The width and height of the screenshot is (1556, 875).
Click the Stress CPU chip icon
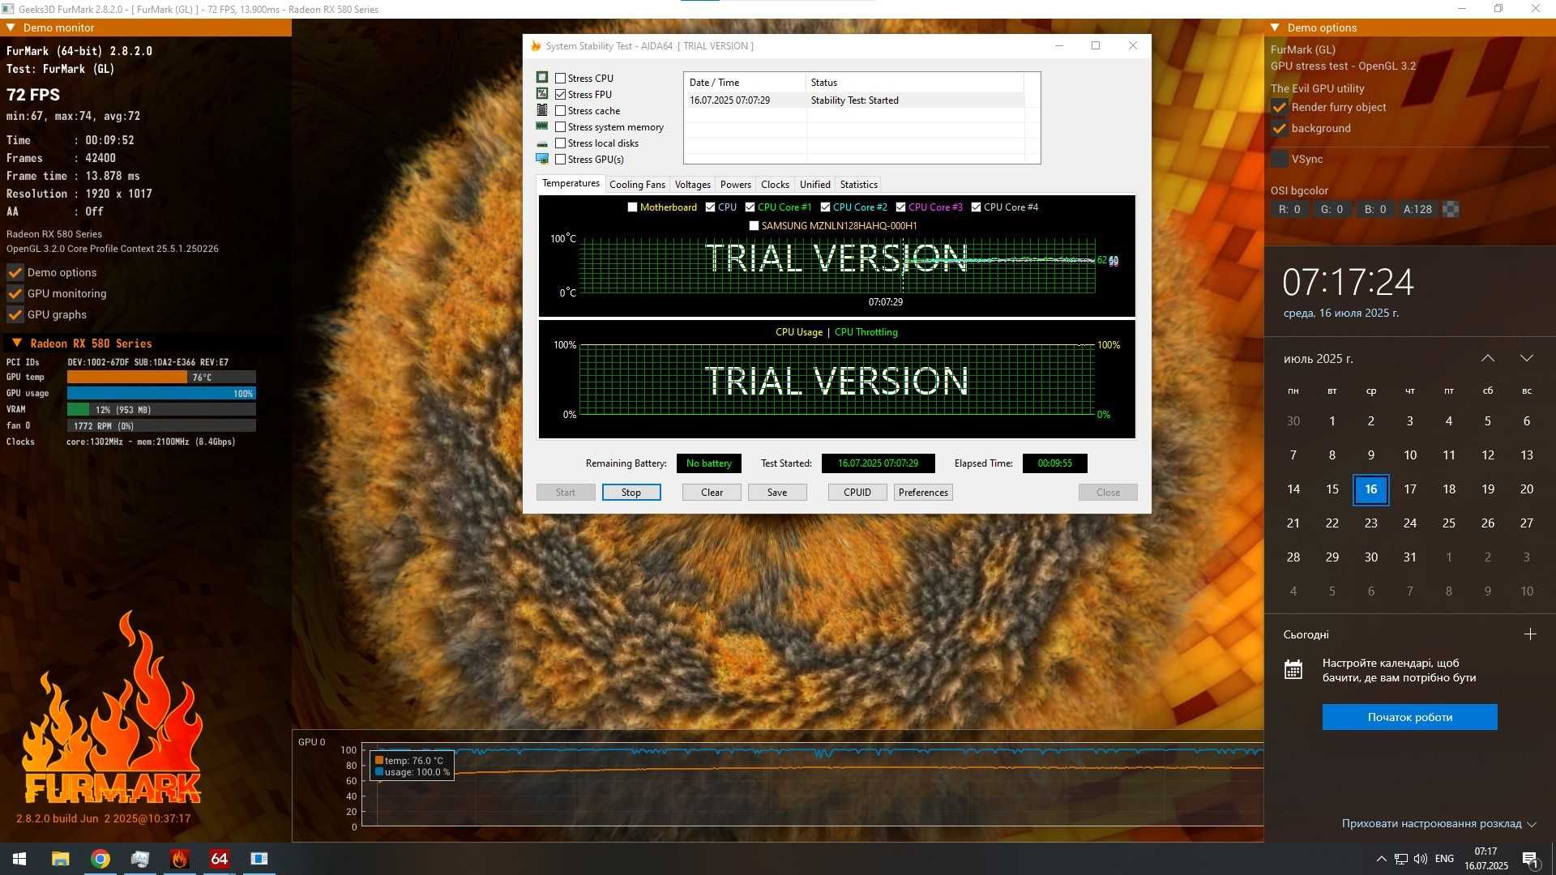pyautogui.click(x=542, y=78)
